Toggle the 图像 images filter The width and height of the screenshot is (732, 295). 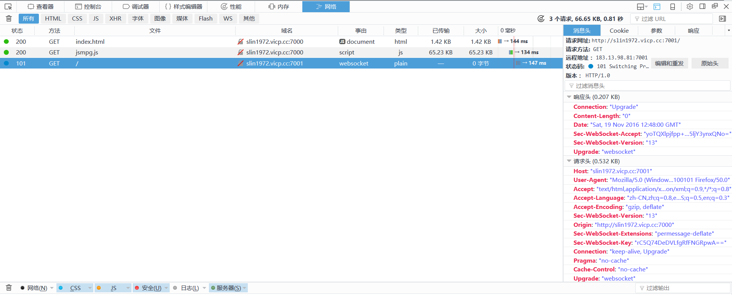point(160,18)
